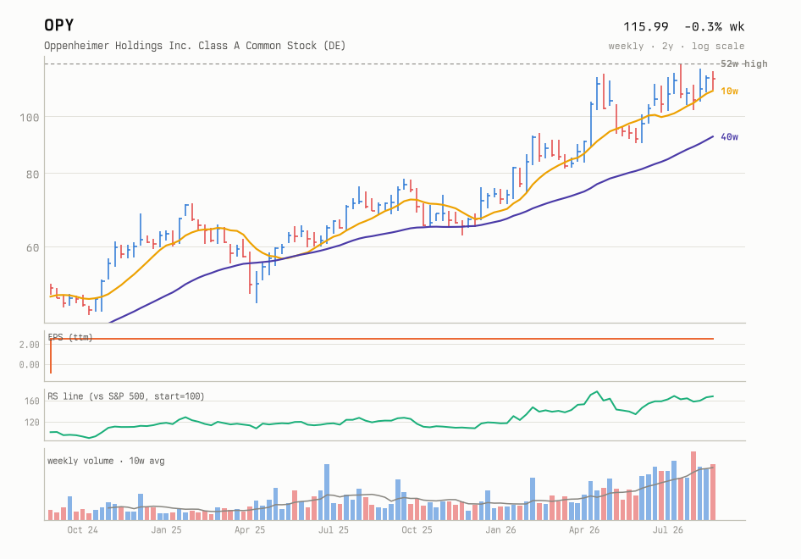Click the 80 price axis label
801x559 pixels.
33,174
